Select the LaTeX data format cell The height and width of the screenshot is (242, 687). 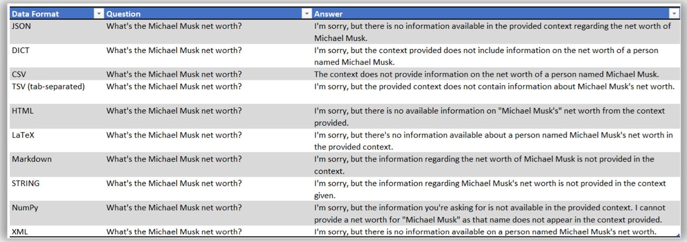(x=57, y=140)
